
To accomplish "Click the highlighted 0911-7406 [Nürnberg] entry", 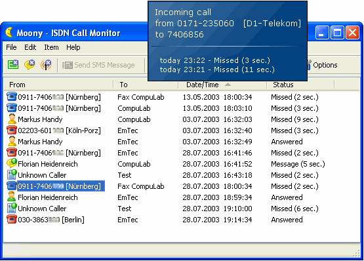I will 61,186.
